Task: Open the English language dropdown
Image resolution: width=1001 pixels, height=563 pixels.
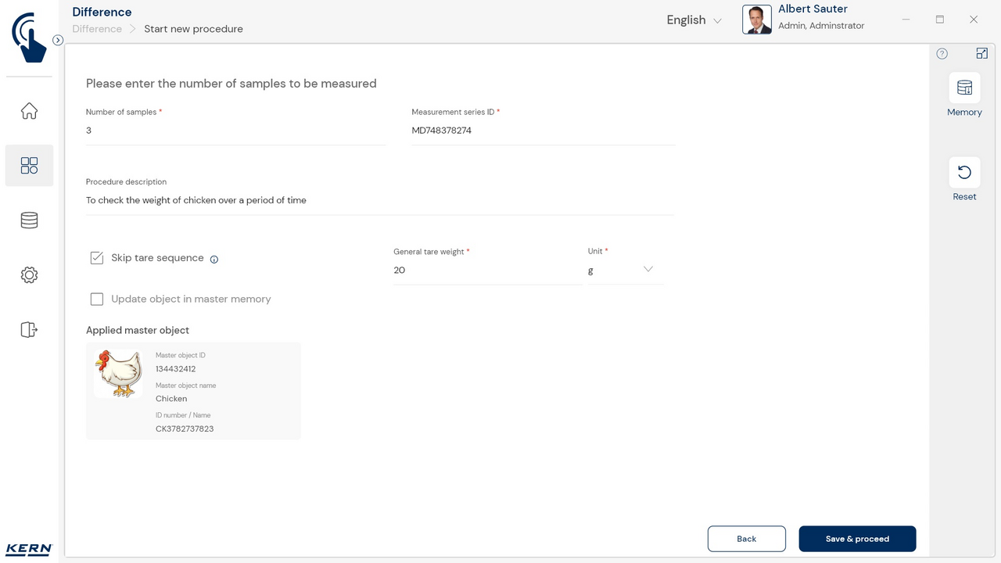Action: point(694,20)
